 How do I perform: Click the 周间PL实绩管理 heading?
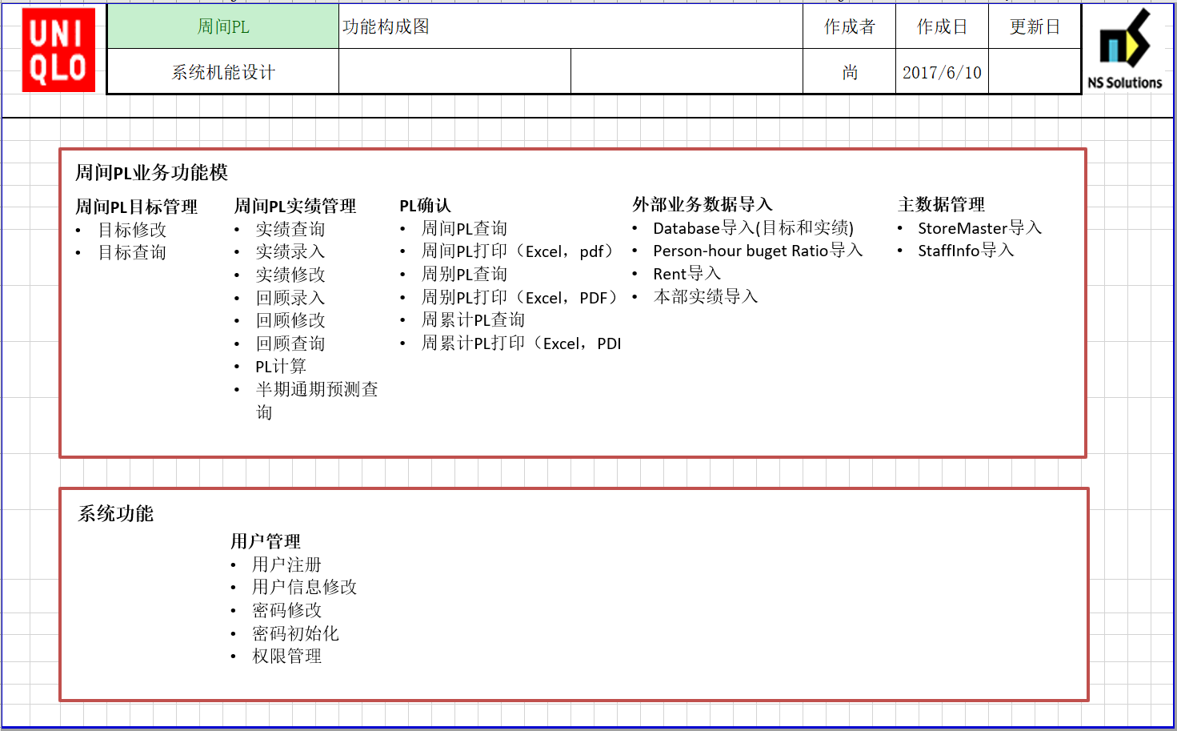pyautogui.click(x=294, y=206)
